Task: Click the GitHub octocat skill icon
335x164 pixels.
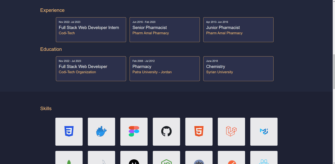Action: pyautogui.click(x=167, y=131)
